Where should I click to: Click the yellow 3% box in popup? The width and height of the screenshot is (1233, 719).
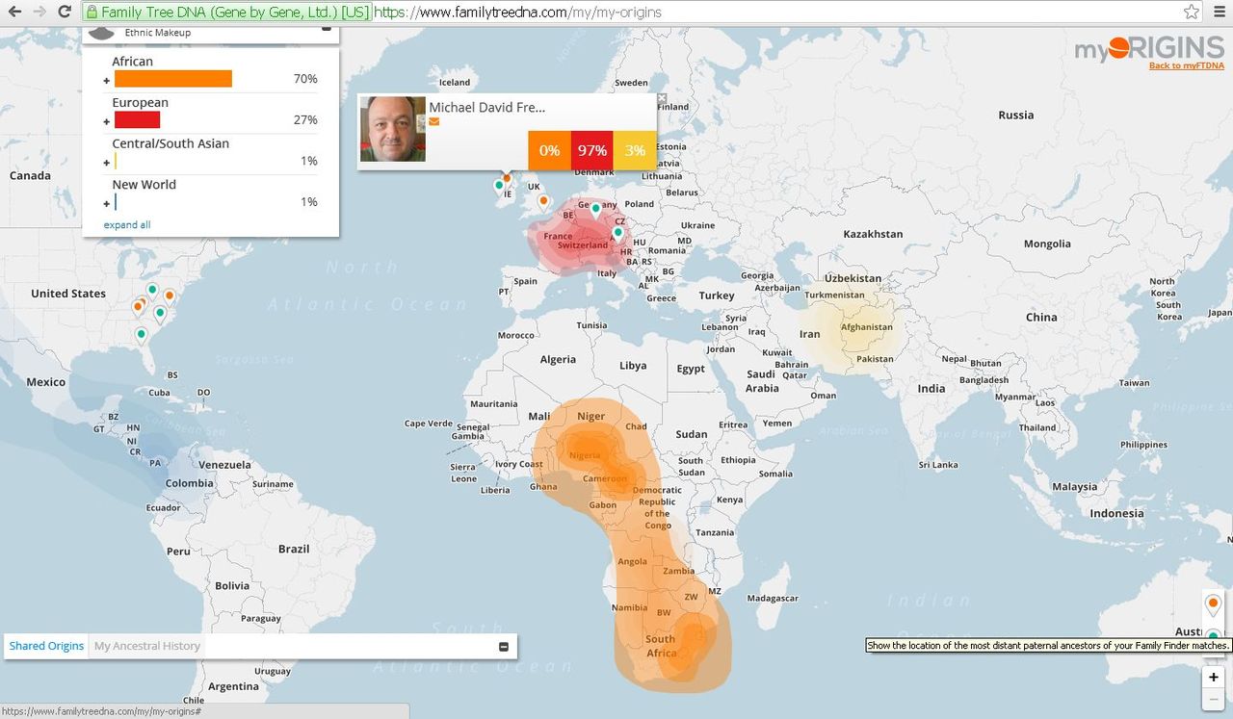(635, 151)
